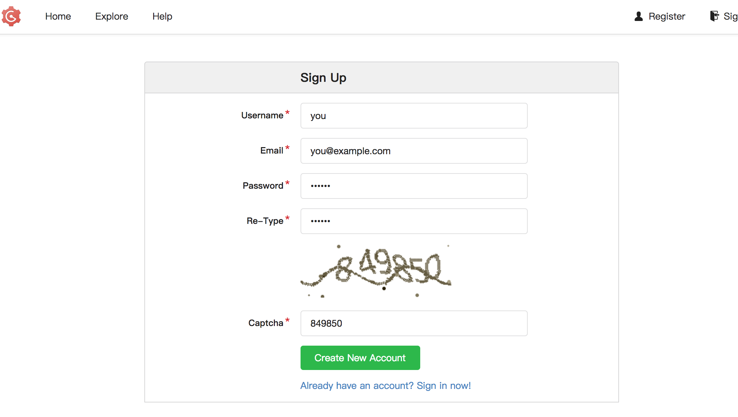Click the Help navigation menu item
The width and height of the screenshot is (738, 417).
coord(162,16)
